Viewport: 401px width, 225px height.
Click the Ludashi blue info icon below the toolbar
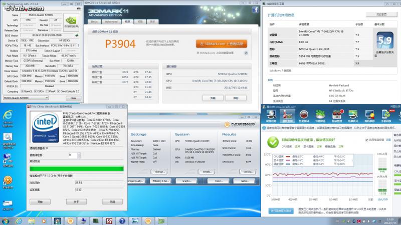[x=264, y=128]
